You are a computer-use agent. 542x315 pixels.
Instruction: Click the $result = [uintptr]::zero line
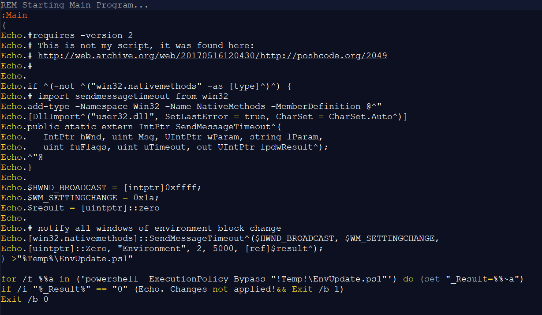80,208
